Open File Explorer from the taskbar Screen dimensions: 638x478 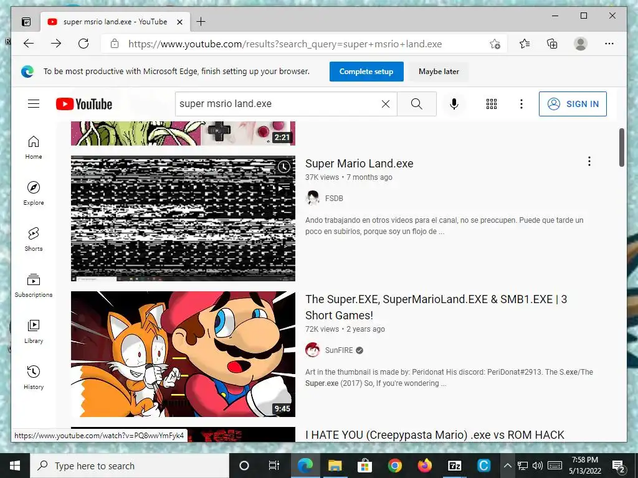[x=335, y=466]
